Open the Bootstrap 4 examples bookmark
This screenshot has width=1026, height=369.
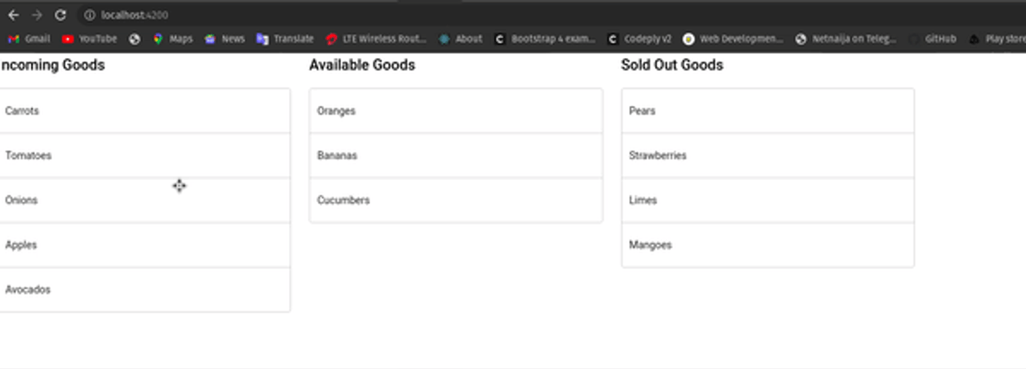(x=545, y=39)
